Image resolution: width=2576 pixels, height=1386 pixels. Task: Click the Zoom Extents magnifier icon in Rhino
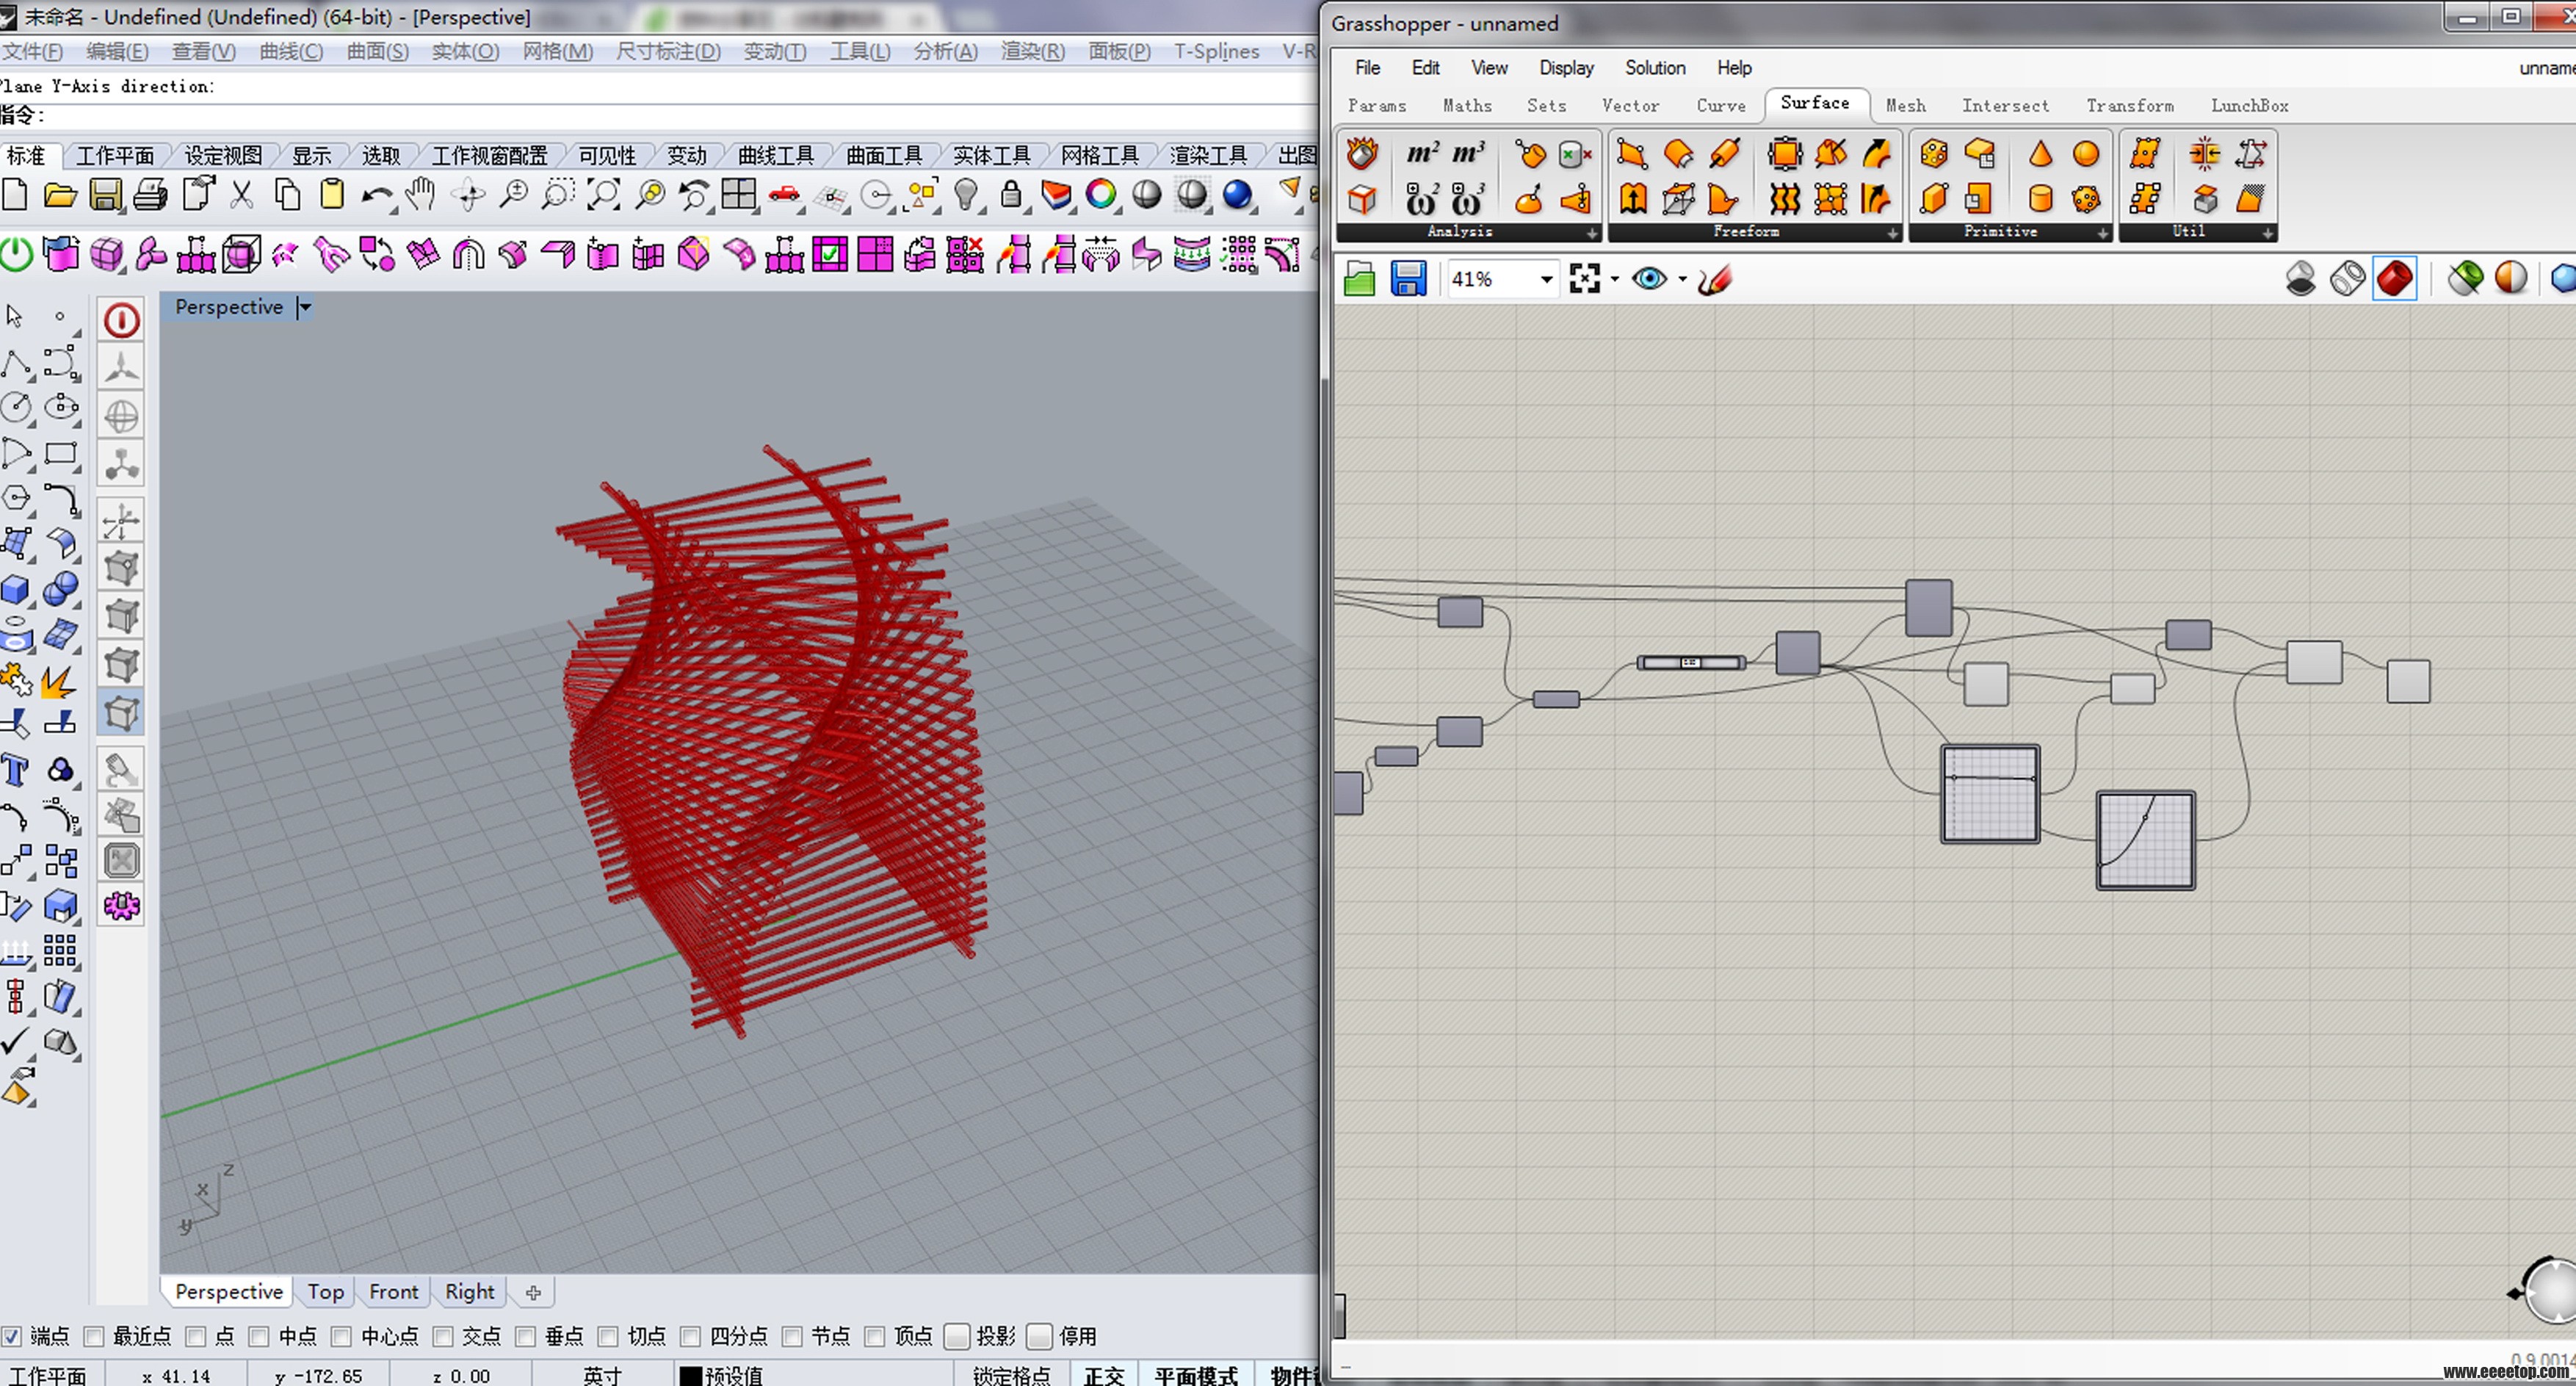(x=604, y=194)
